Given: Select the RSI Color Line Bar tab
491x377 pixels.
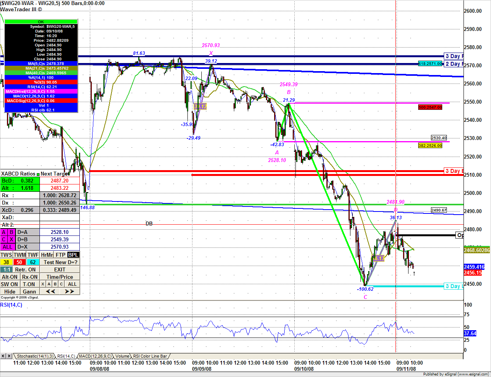Looking at the screenshot, I should click(x=150, y=356).
